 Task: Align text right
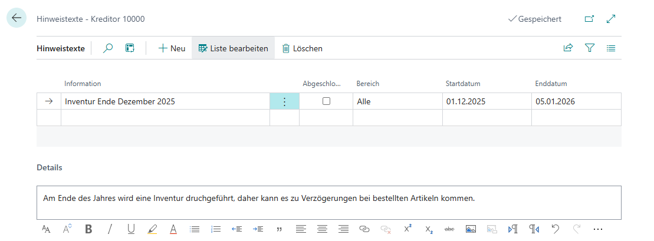343,229
